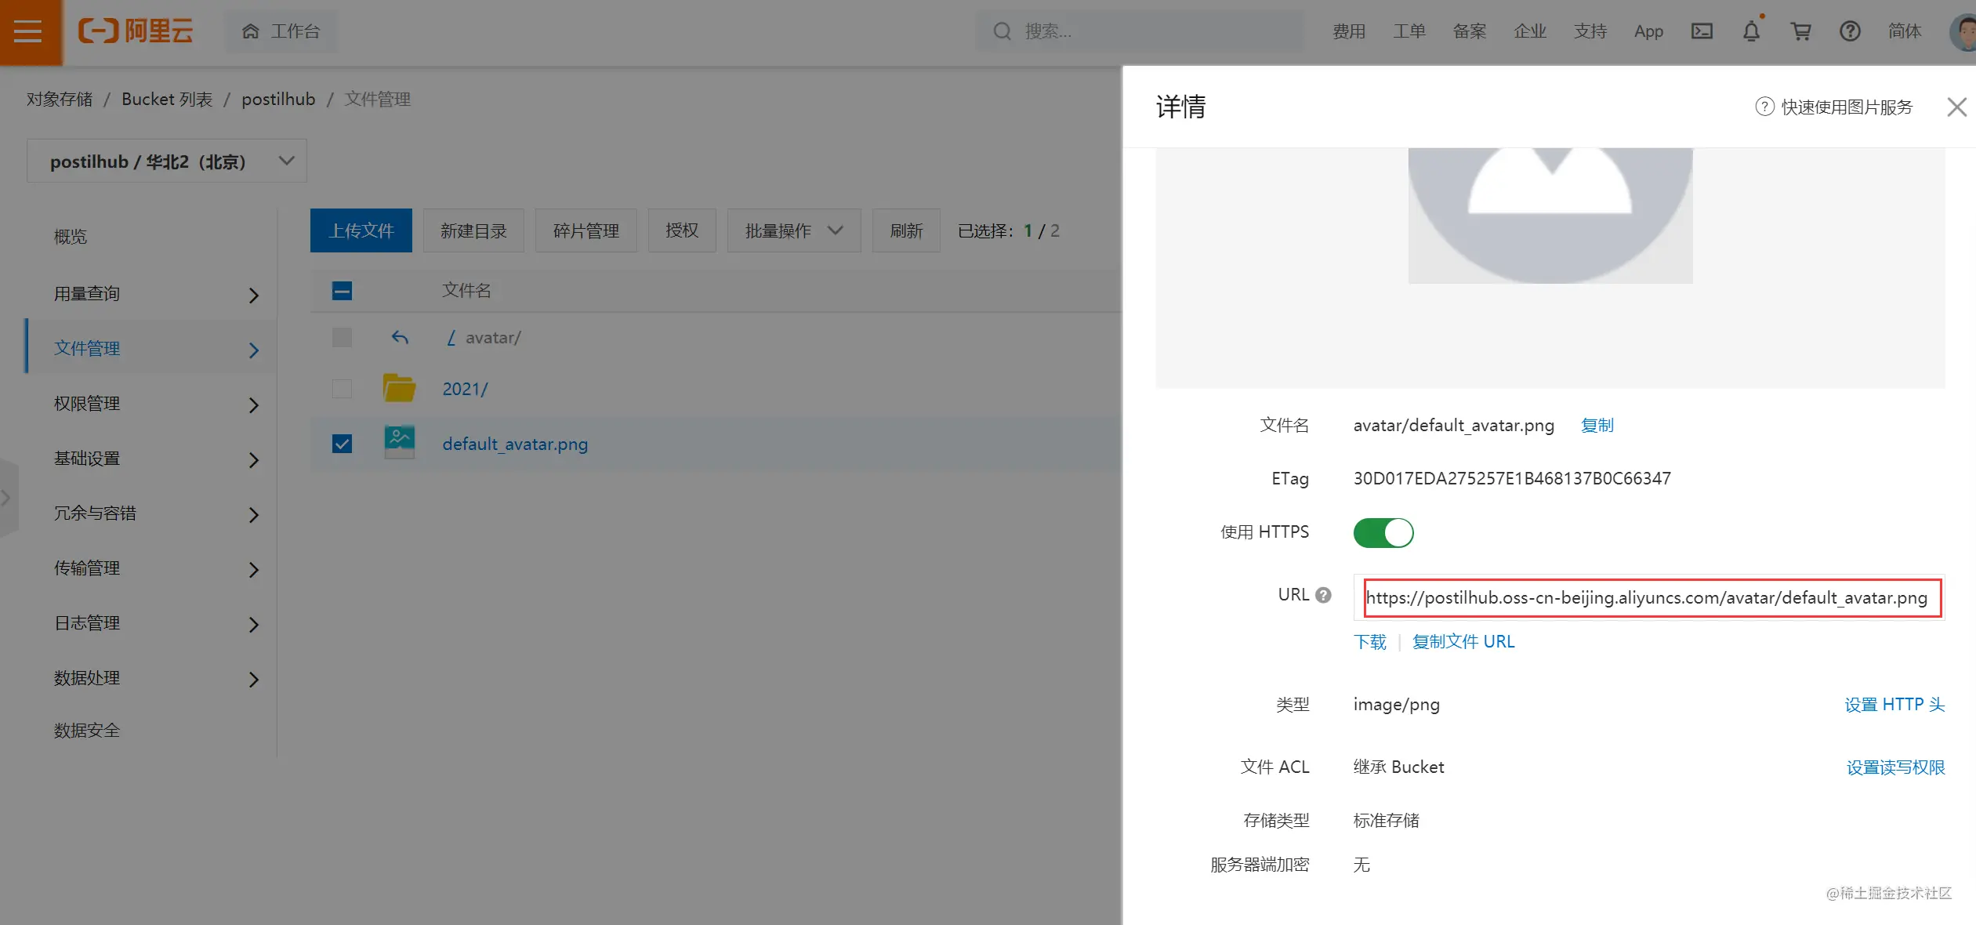Go to postilhub breadcrumb
This screenshot has height=925, width=1976.
coord(278,100)
